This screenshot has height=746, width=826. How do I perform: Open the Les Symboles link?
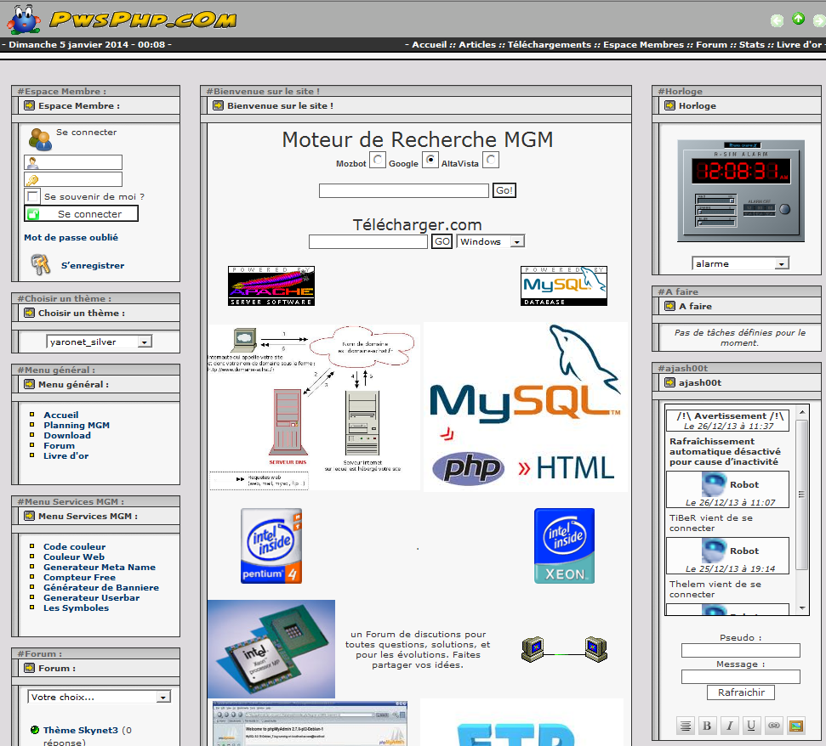(77, 608)
